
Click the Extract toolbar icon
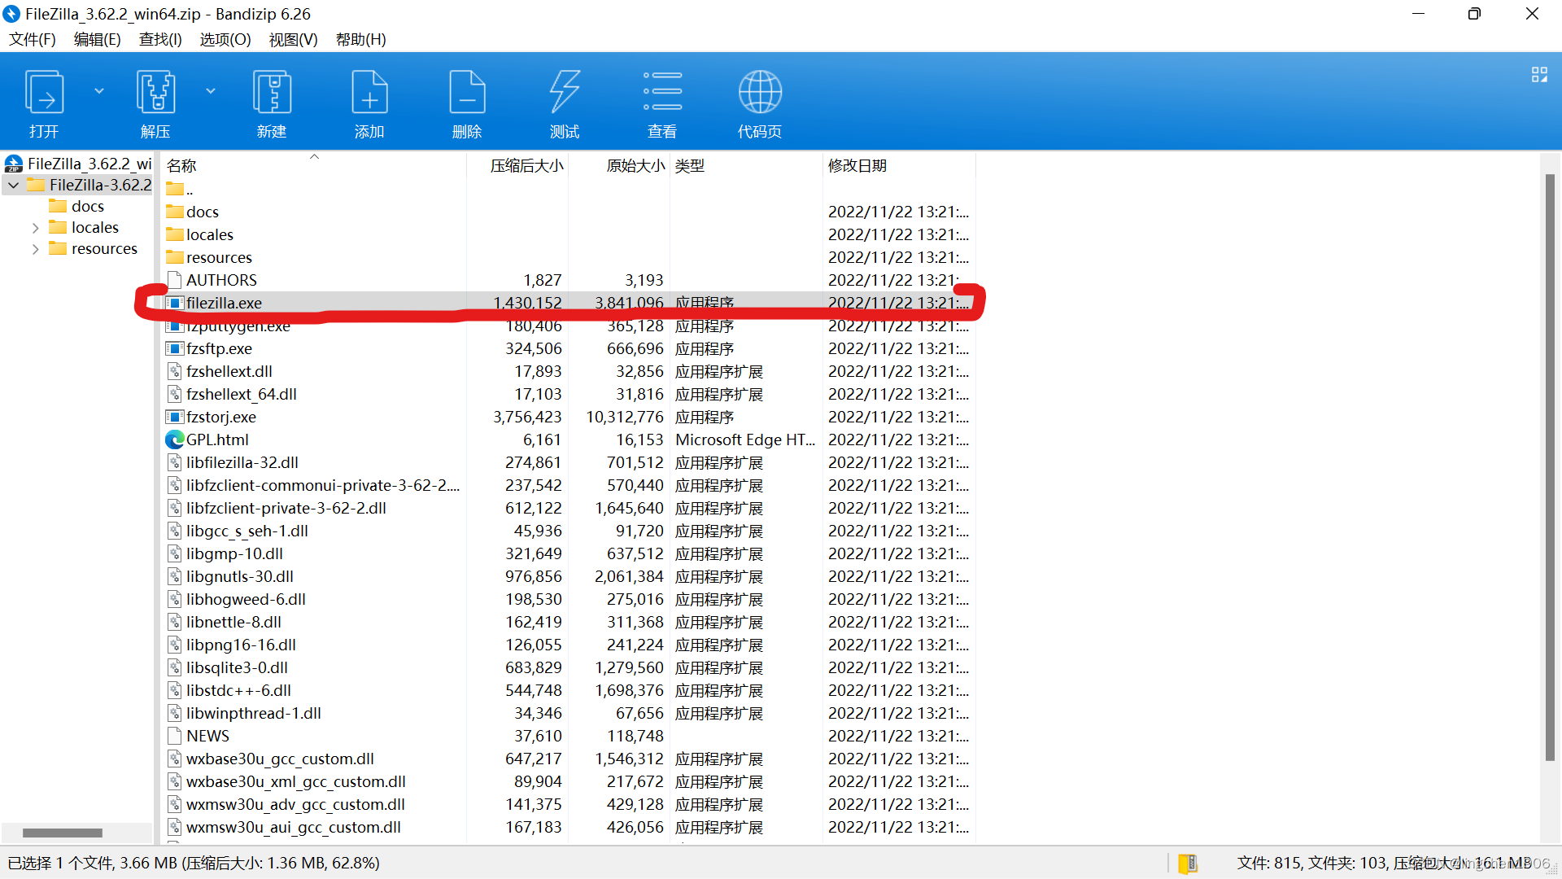pos(155,93)
